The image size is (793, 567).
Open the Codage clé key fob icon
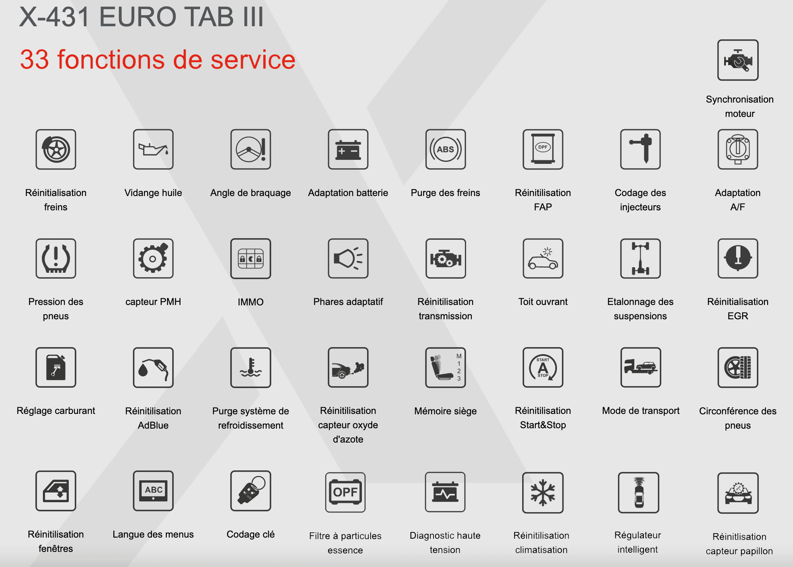pos(251,491)
